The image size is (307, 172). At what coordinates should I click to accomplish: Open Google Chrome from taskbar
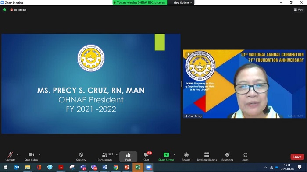(116, 167)
